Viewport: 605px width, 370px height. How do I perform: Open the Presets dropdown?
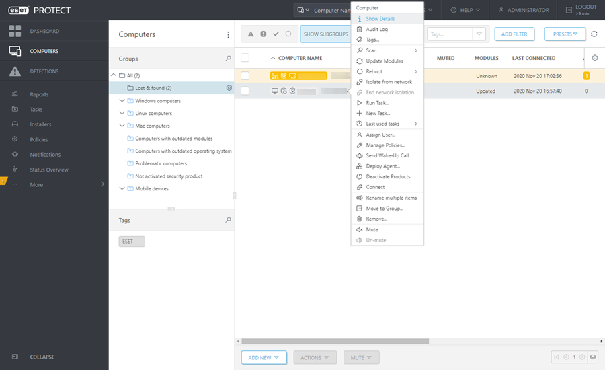565,34
